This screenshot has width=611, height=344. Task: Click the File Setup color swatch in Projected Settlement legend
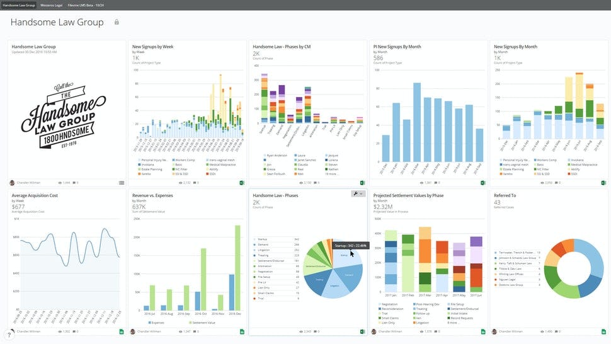[x=448, y=304]
